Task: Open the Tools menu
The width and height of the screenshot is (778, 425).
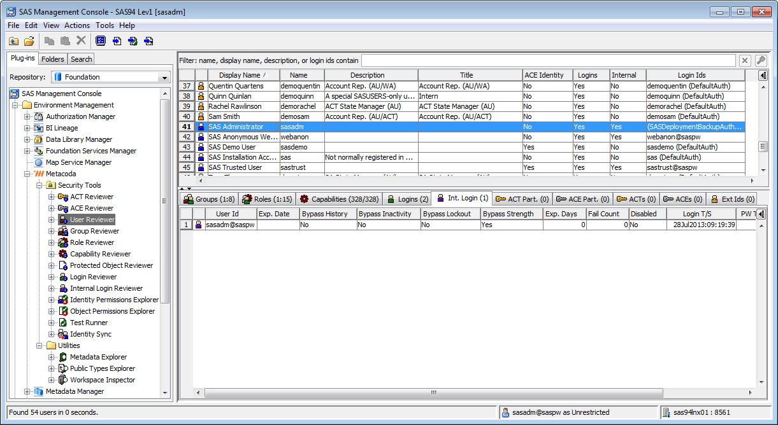Action: click(x=105, y=25)
